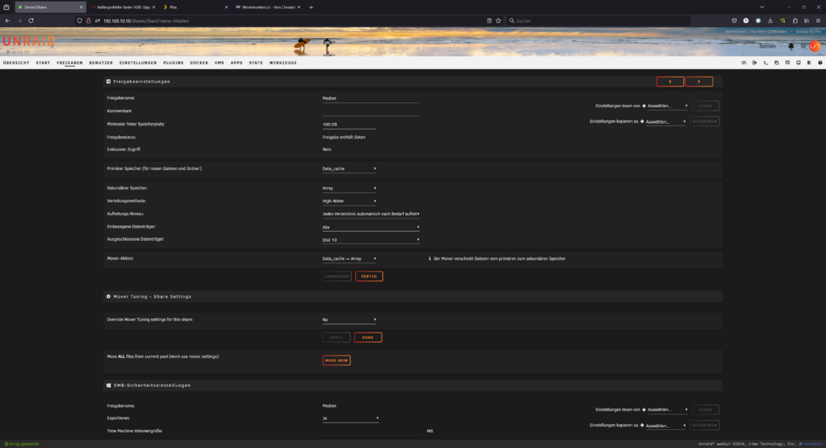Go to previous share with left arrow button

pyautogui.click(x=670, y=82)
